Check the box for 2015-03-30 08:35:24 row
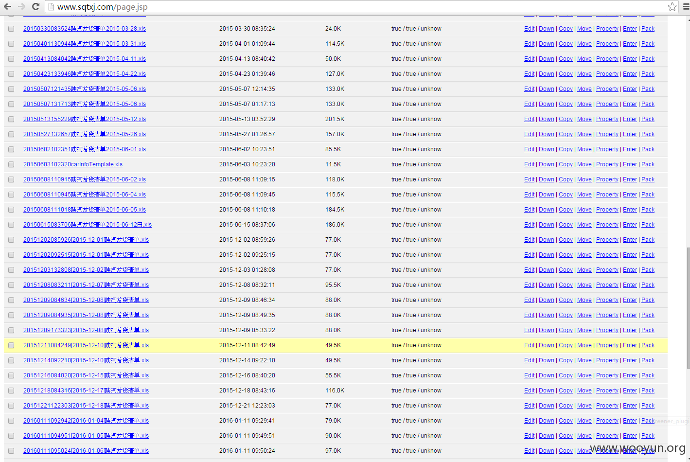This screenshot has height=462, width=690. click(11, 29)
